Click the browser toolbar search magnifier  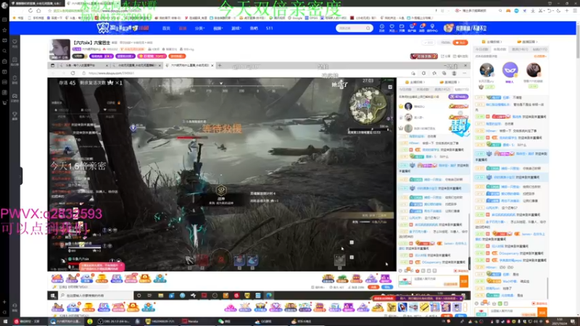500,11
